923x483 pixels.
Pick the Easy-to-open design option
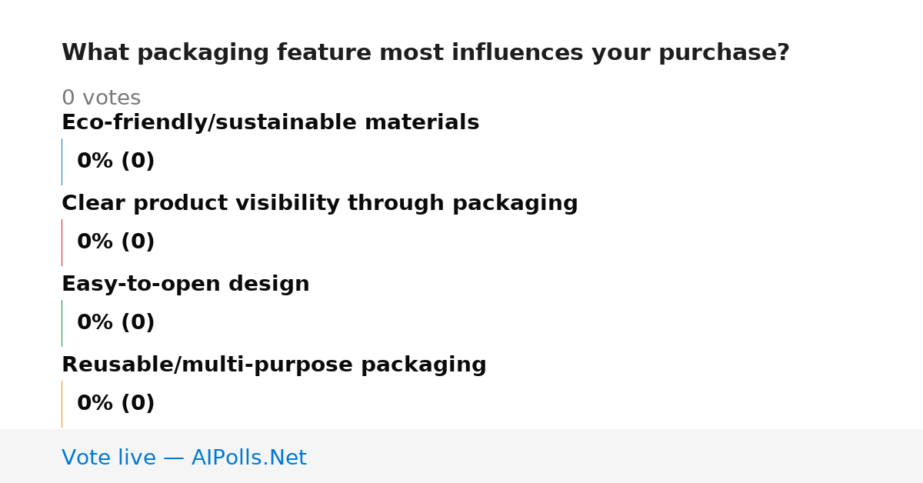185,285
